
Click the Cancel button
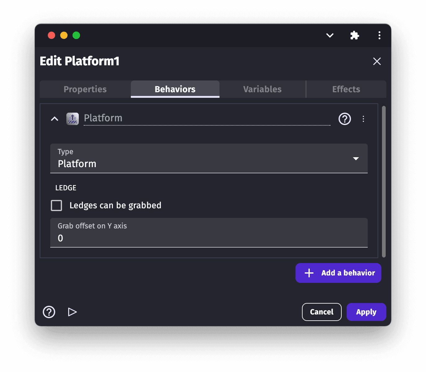coord(322,312)
